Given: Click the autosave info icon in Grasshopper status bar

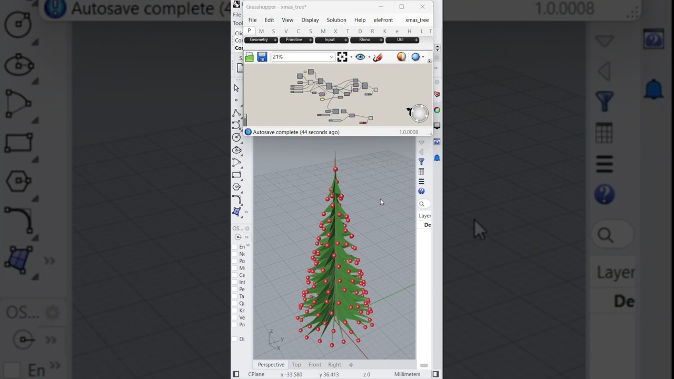Looking at the screenshot, I should pos(248,132).
